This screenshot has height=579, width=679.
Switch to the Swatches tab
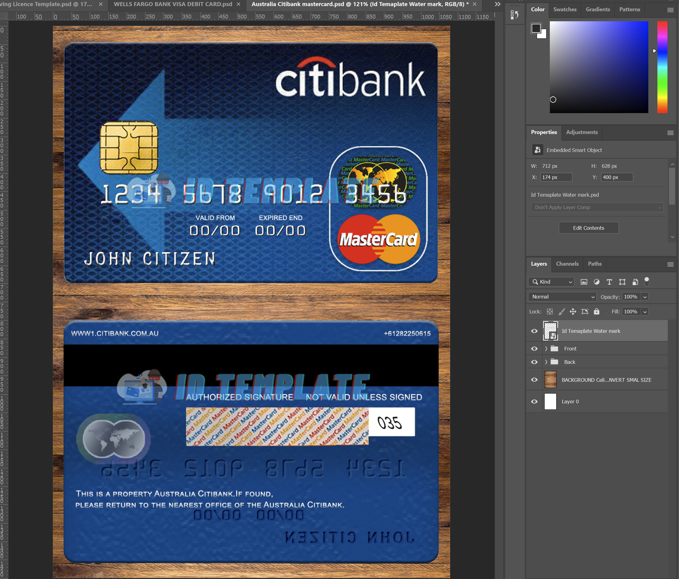pos(565,9)
